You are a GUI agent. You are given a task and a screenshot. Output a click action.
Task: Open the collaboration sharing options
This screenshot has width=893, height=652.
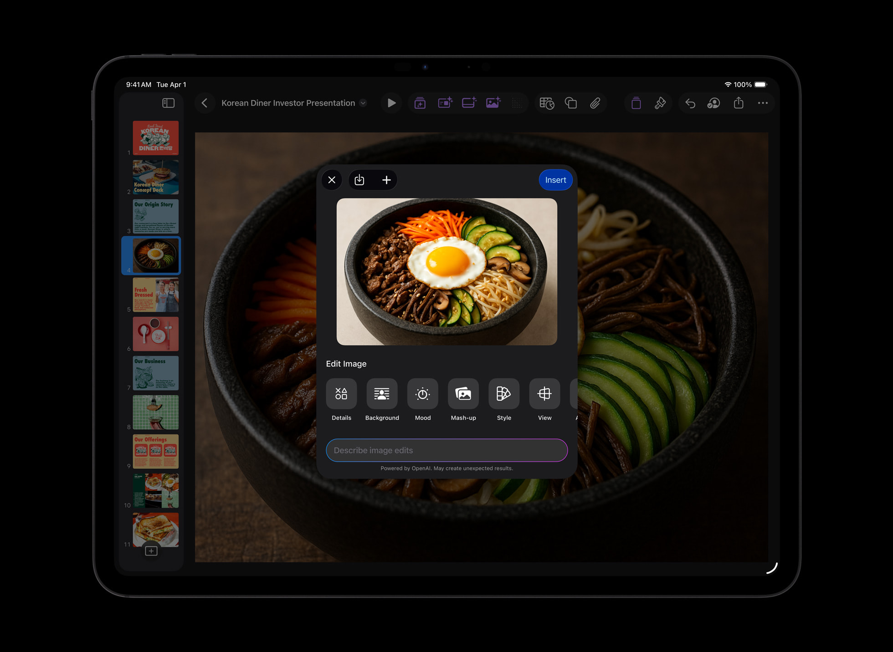coord(713,103)
